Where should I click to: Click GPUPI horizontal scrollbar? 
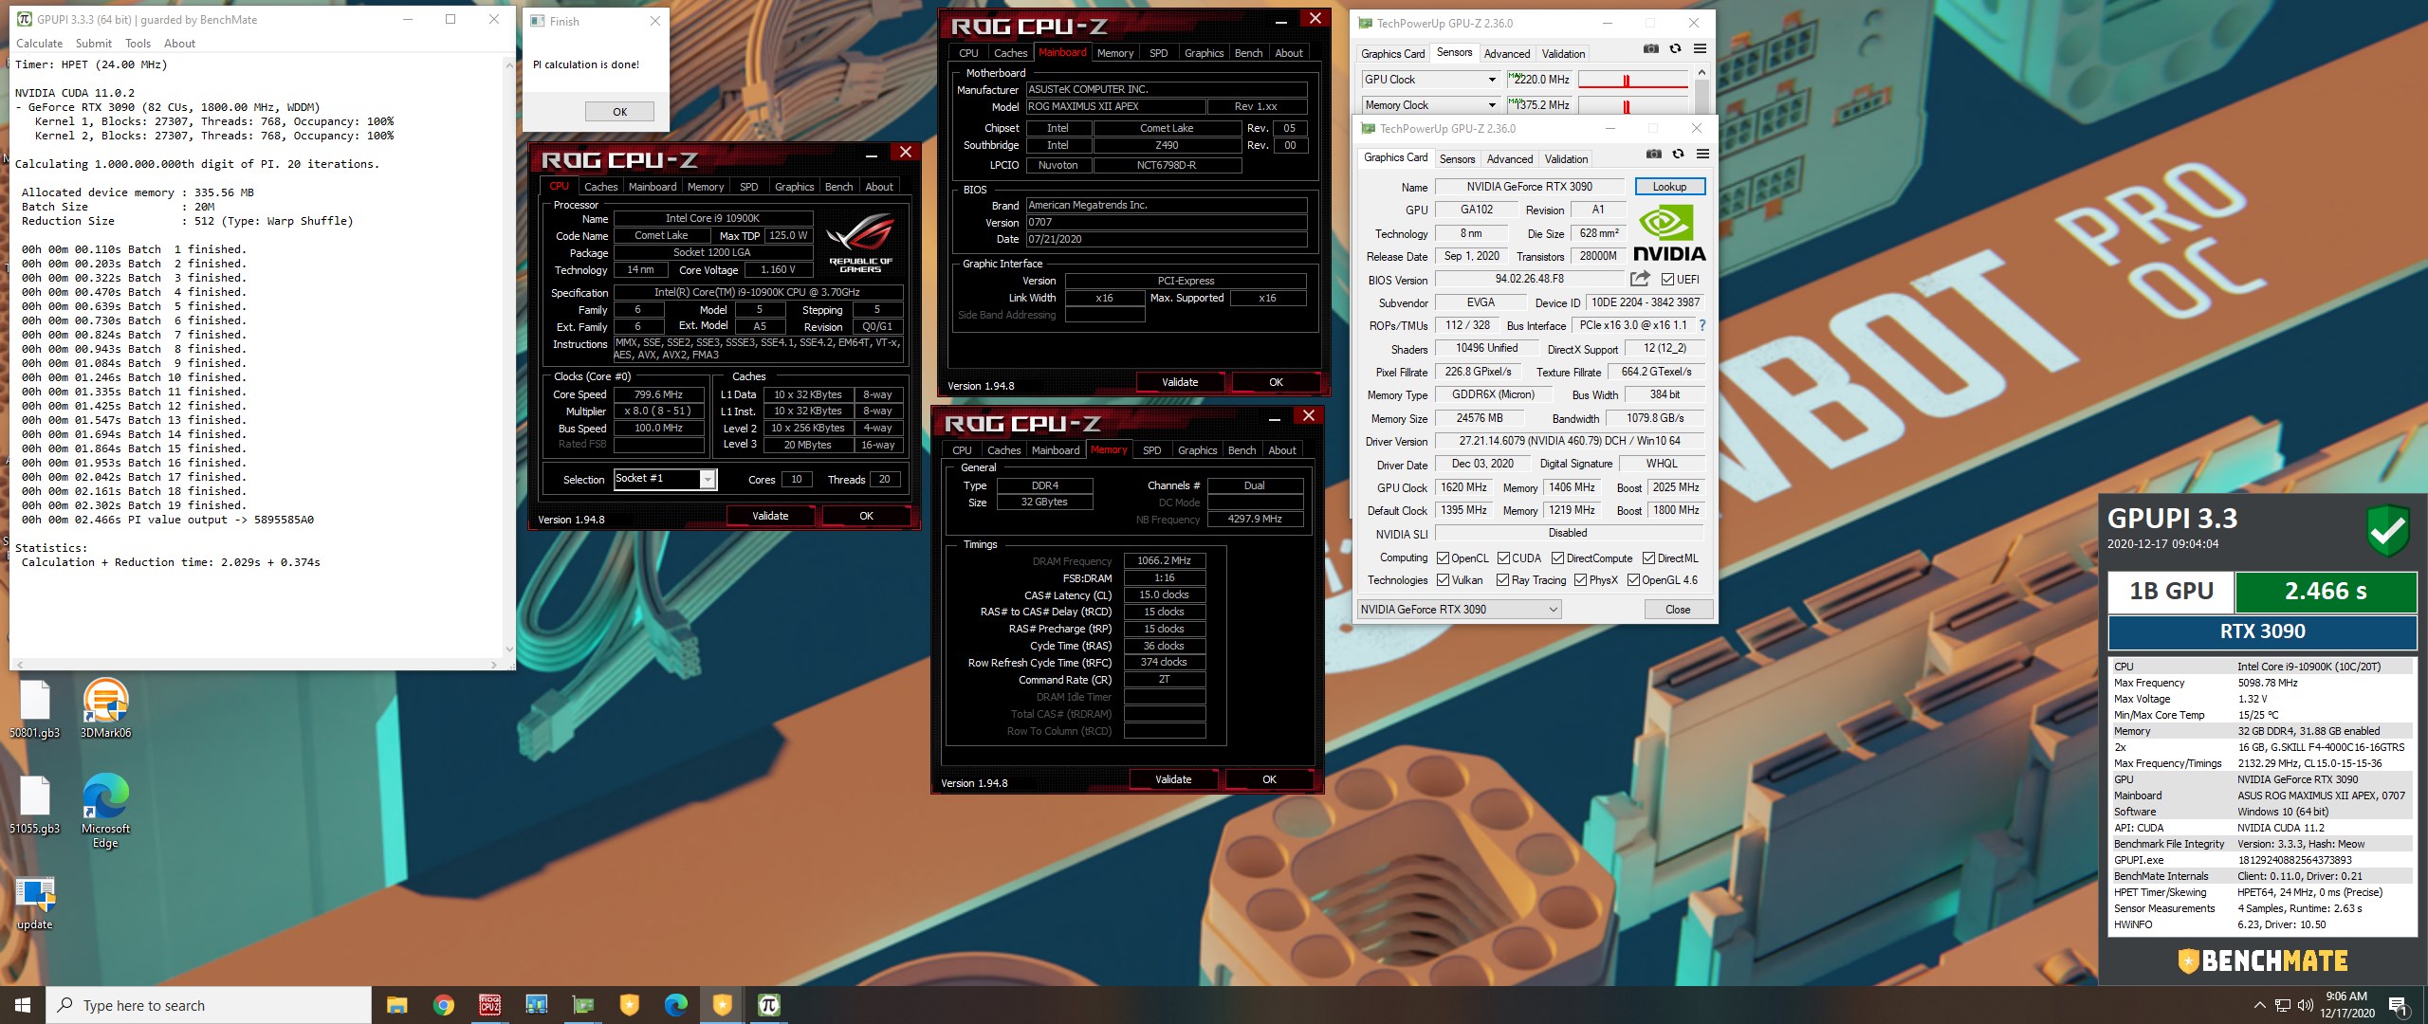pyautogui.click(x=256, y=664)
